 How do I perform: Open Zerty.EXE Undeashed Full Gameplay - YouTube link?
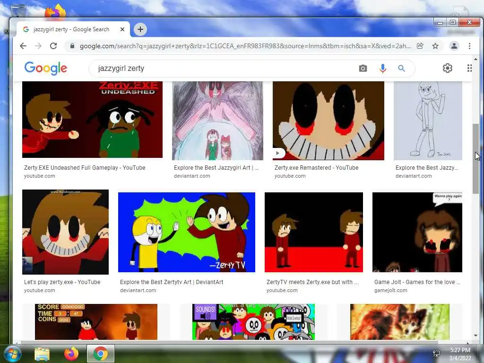[x=85, y=168]
